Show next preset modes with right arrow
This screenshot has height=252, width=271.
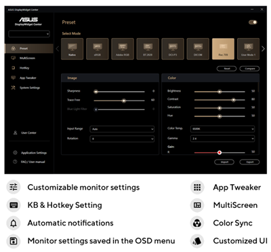(263, 49)
